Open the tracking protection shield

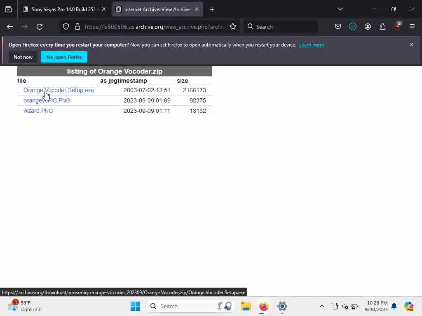point(66,27)
